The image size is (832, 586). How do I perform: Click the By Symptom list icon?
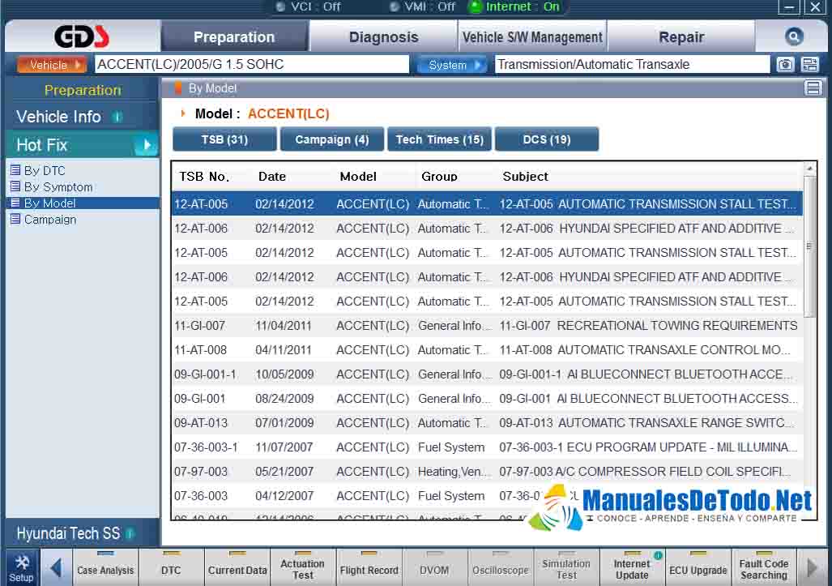15,187
